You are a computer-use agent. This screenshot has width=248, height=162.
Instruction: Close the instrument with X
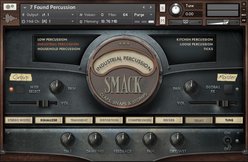[x=244, y=4]
